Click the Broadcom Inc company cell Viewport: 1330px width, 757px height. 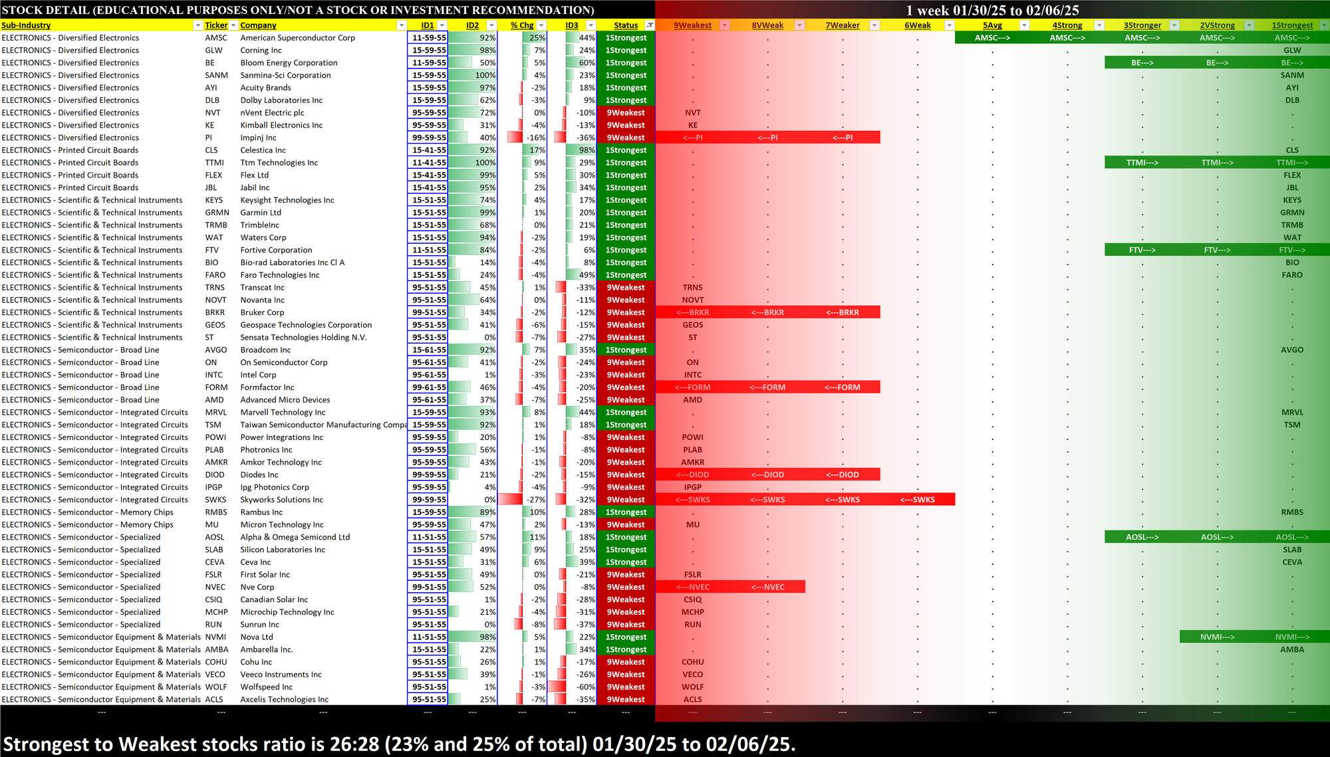click(265, 350)
